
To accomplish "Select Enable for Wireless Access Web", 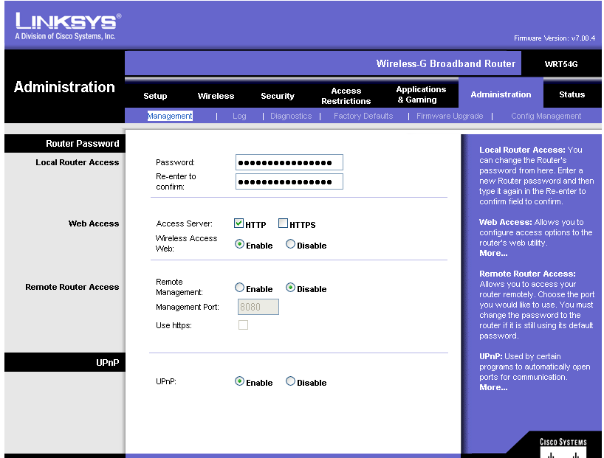I will pos(239,244).
